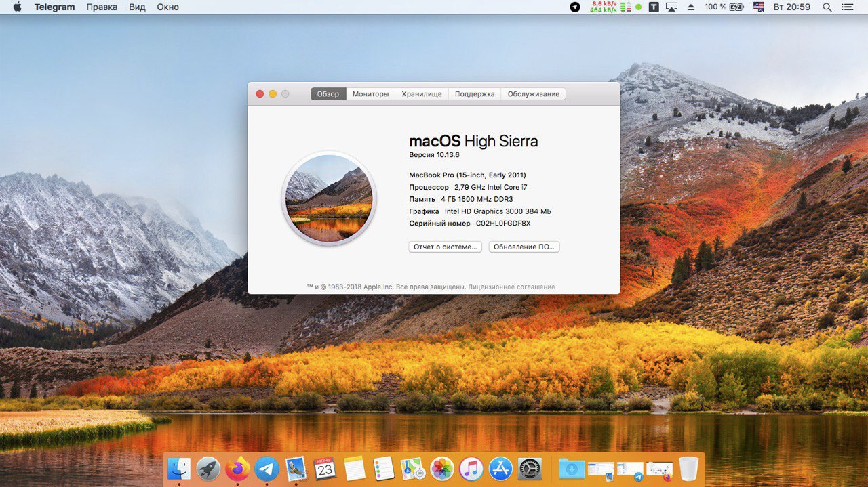Open Photos app in dock

[x=442, y=468]
